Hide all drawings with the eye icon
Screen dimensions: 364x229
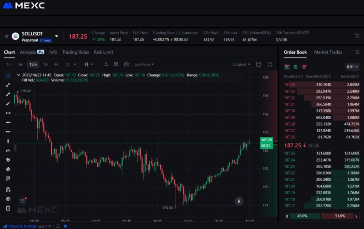click(8, 199)
